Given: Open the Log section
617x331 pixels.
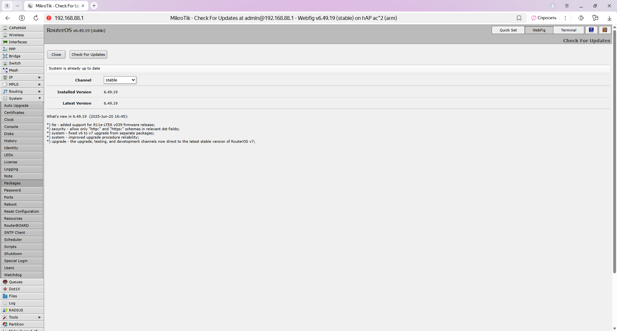Looking at the screenshot, I should (x=22, y=303).
